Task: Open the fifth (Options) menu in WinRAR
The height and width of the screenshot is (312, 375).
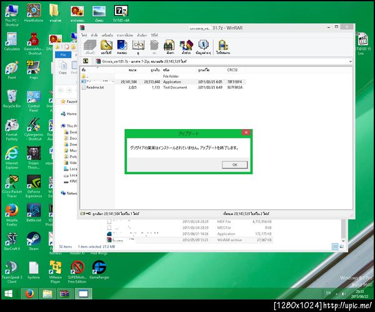Action: [x=142, y=35]
